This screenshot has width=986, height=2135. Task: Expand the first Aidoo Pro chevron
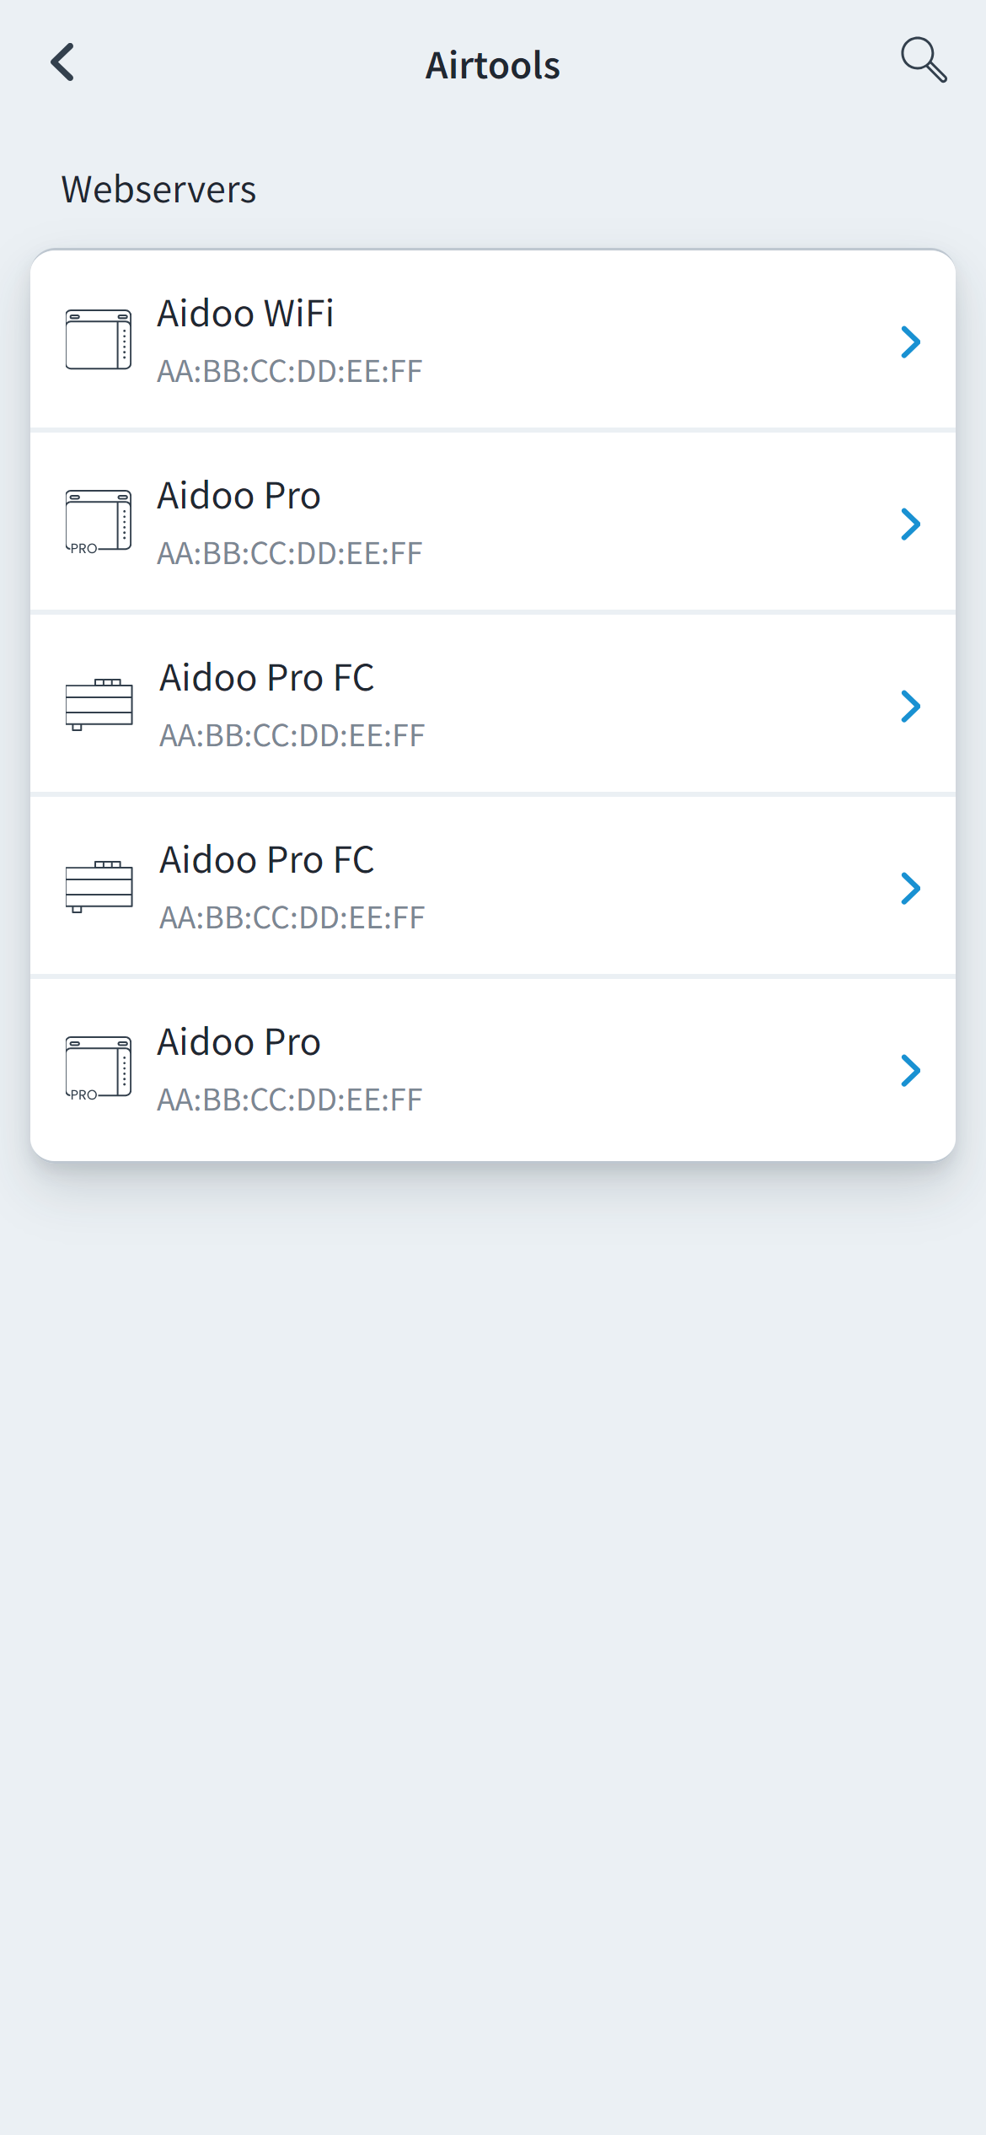[910, 524]
